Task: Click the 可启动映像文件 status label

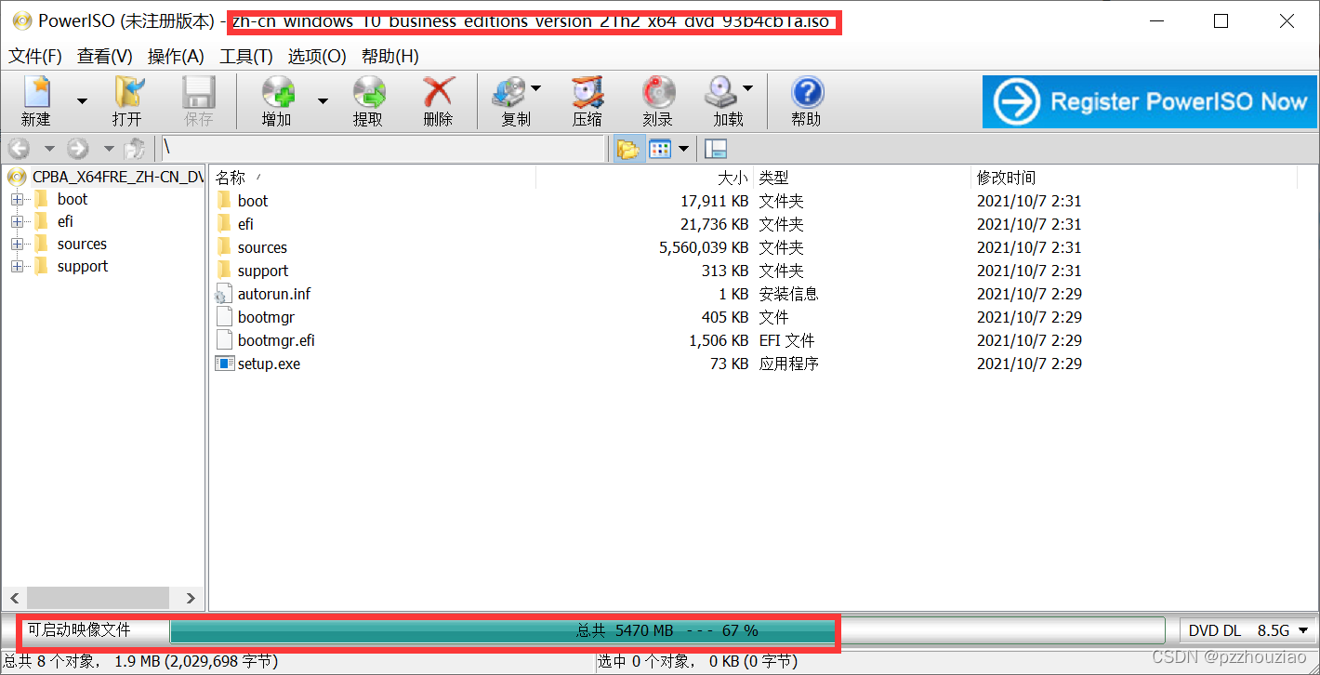Action: 79,630
